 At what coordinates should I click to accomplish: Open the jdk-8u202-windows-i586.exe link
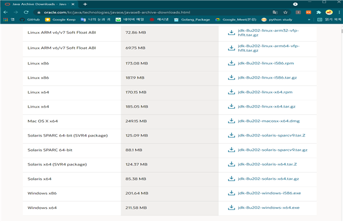pos(269,193)
